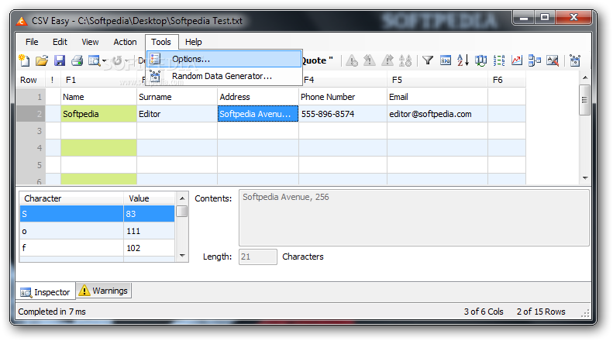Select the Email cell

click(x=437, y=97)
